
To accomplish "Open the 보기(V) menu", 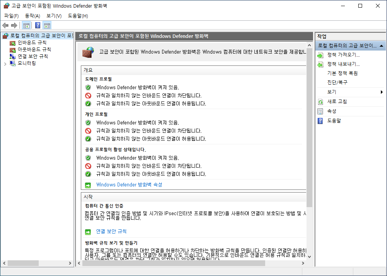I will pos(54,16).
